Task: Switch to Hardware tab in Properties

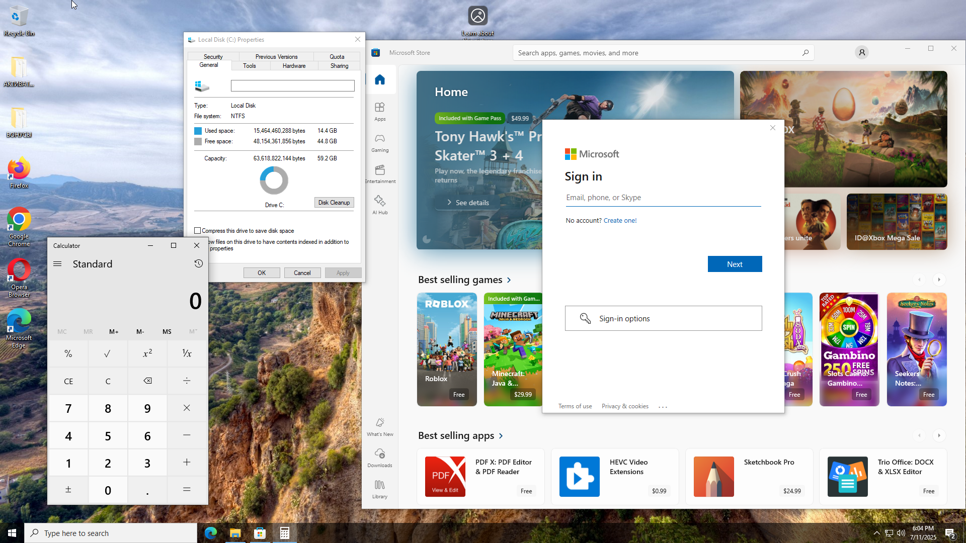Action: (x=294, y=66)
